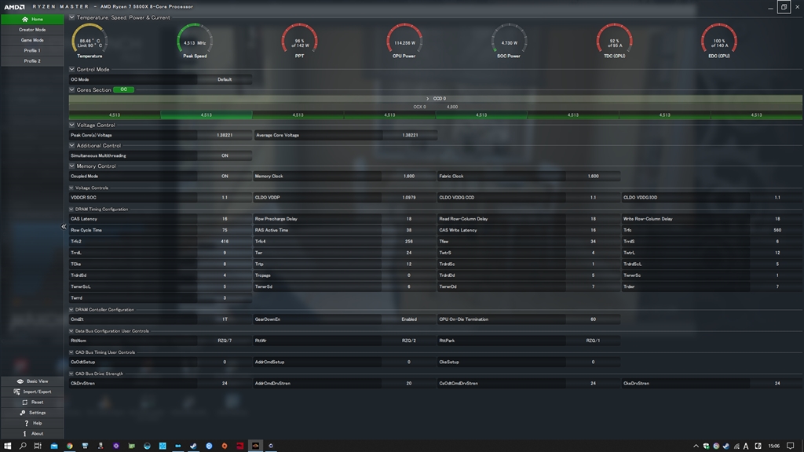Click the OC Mode Default value field
Viewport: 804px width, 452px height.
(225, 79)
